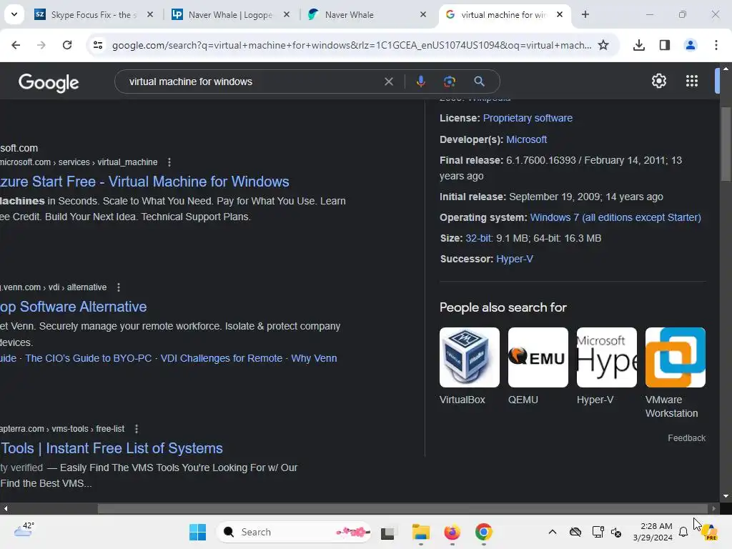The height and width of the screenshot is (549, 732).
Task: Open the Google apps grid
Action: 692,81
